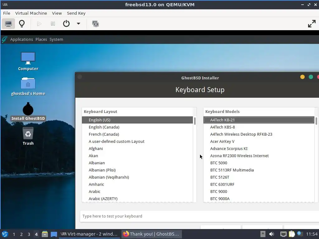Choose A user-defined custom Layout

click(137, 142)
